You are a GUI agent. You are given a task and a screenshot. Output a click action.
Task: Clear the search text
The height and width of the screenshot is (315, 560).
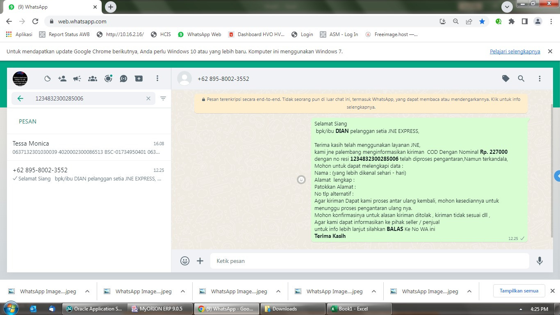[x=148, y=98]
